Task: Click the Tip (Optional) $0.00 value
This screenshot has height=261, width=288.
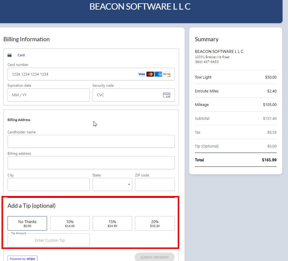Action: pos(272,146)
